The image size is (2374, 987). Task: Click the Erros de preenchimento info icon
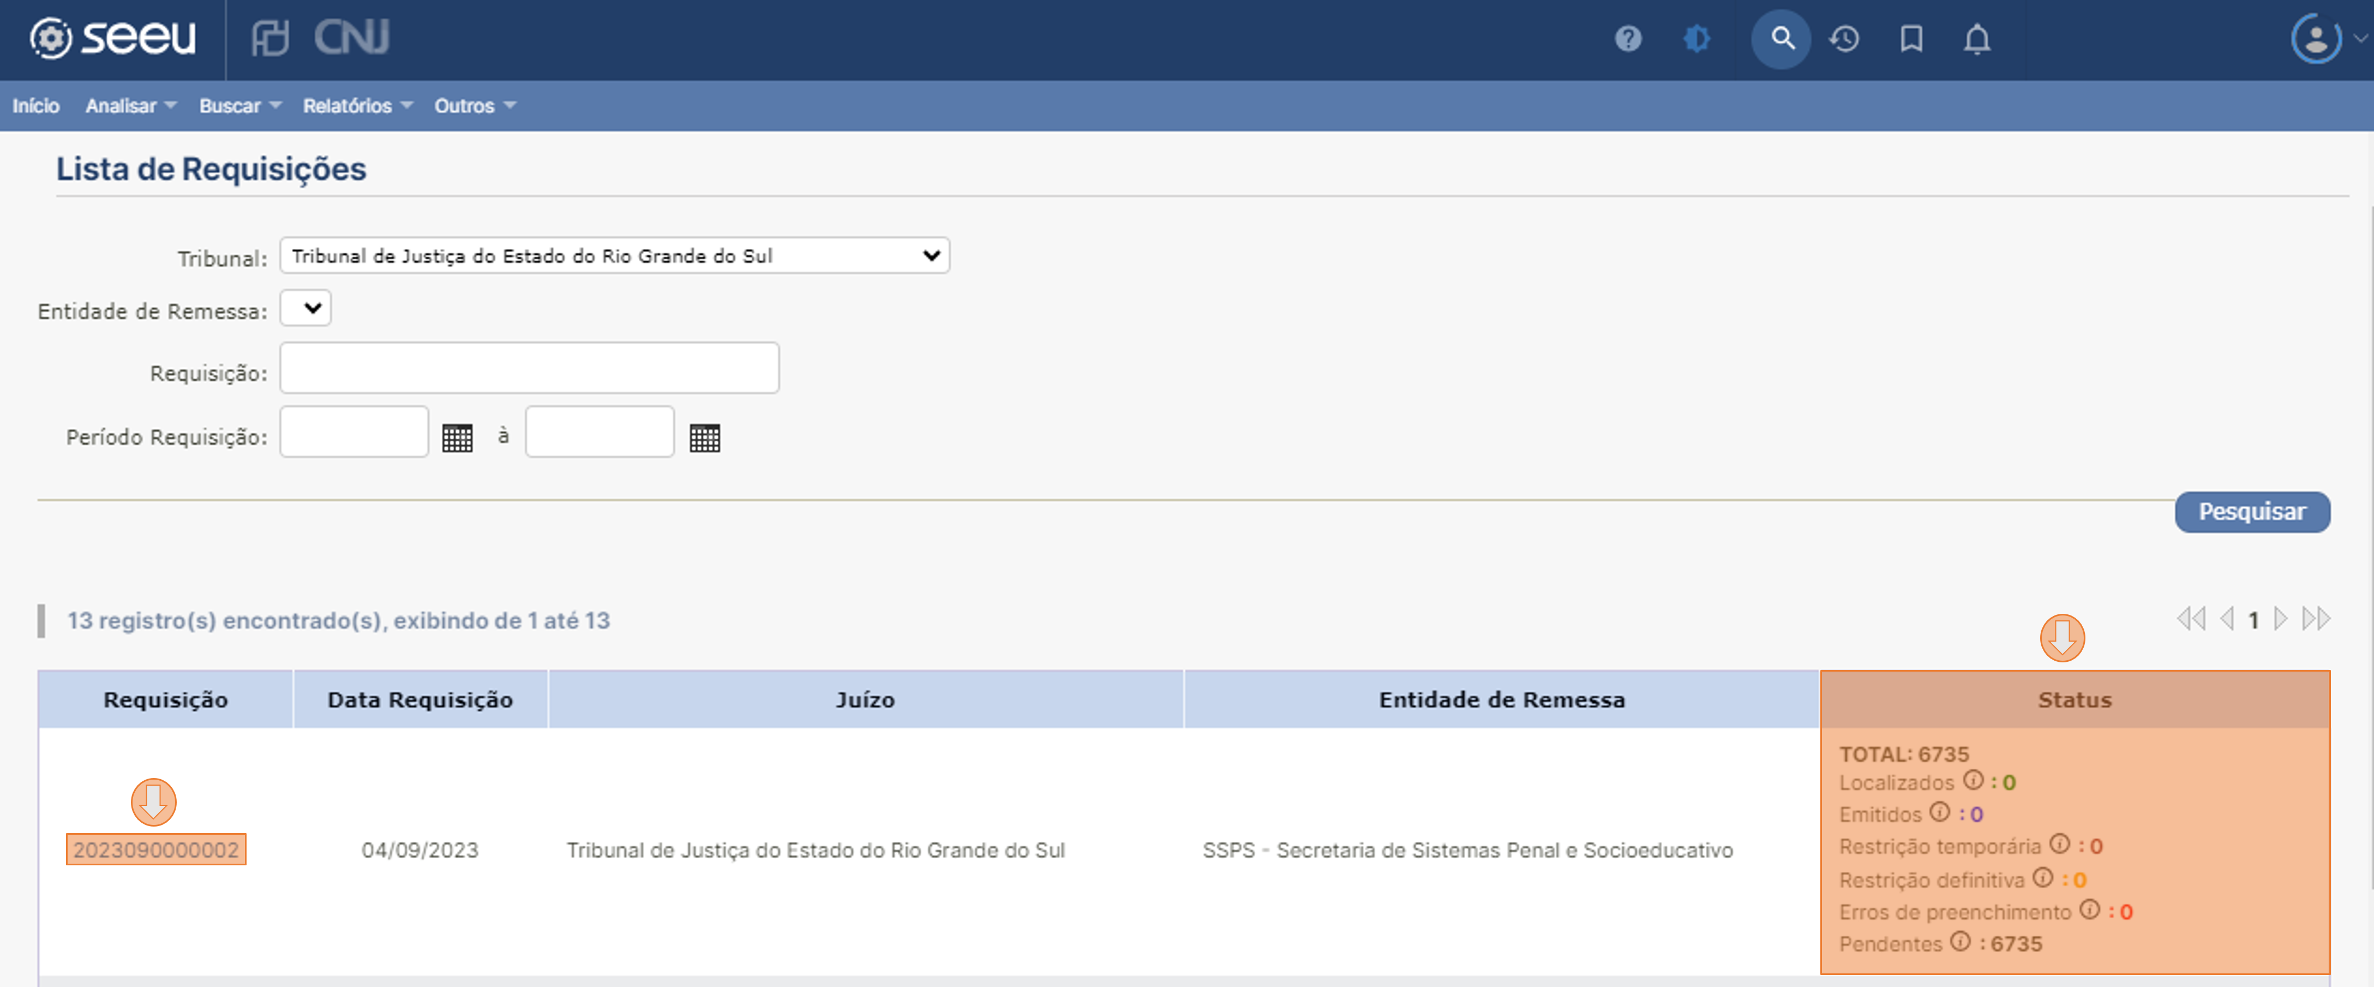coord(2090,910)
